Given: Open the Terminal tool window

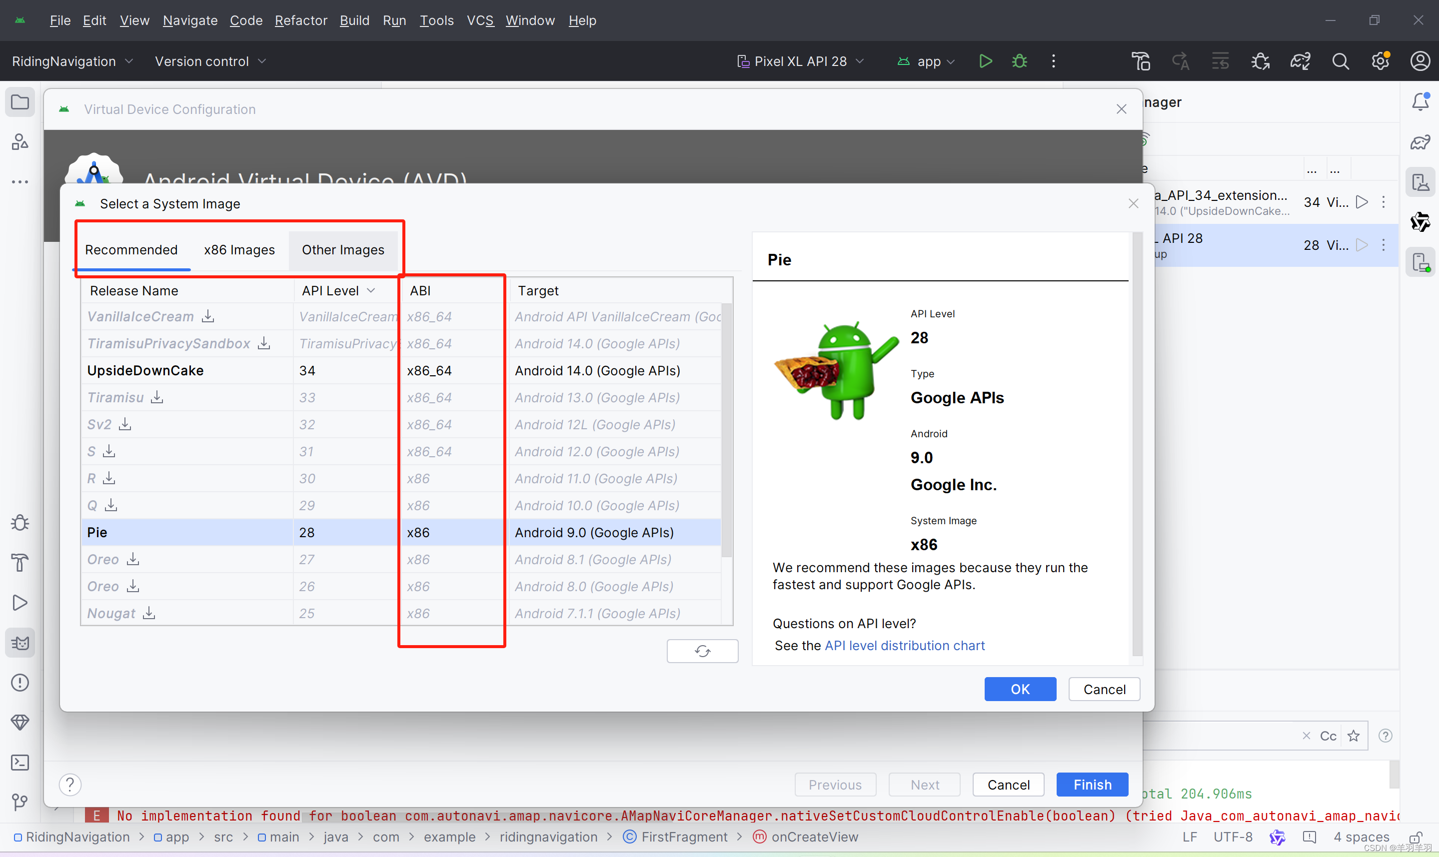Looking at the screenshot, I should point(20,762).
